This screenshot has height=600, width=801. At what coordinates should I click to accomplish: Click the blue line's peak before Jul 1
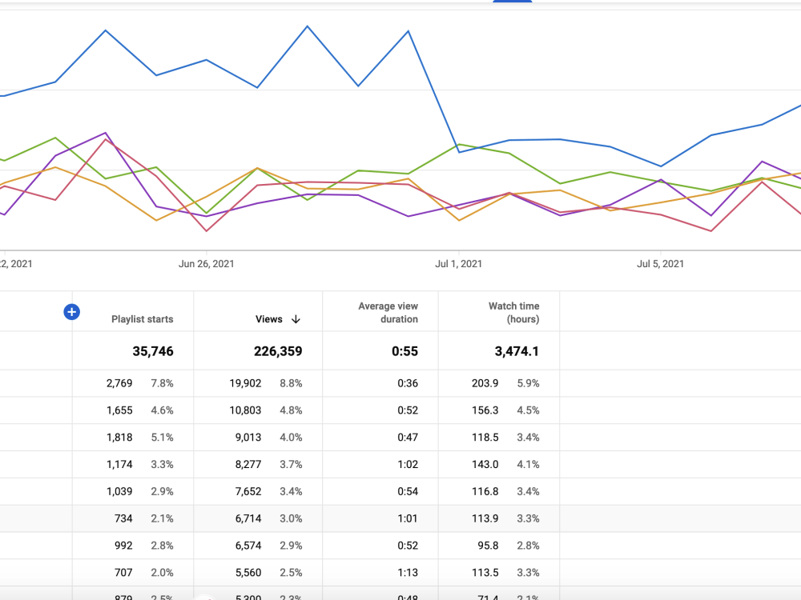308,26
